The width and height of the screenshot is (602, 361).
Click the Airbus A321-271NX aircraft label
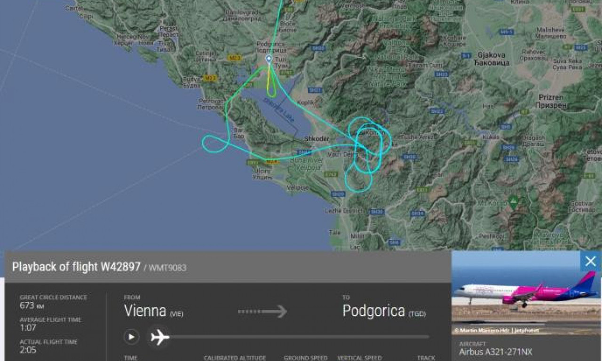click(496, 352)
